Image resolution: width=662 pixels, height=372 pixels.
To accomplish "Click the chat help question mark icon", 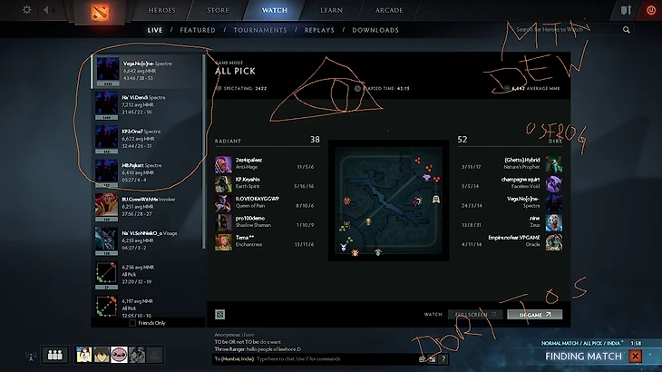I will pos(443,359).
